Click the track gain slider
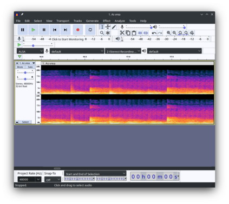This screenshot has width=229, height=204. click(x=25, y=73)
